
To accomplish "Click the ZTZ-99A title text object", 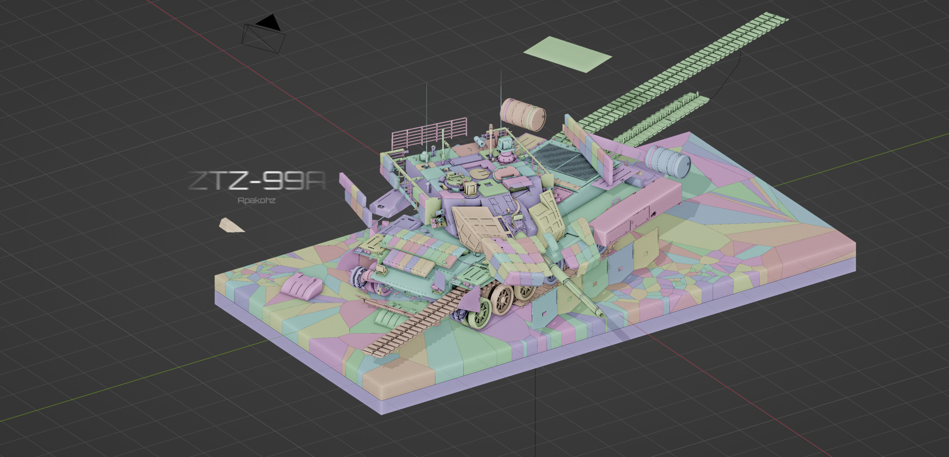I will pyautogui.click(x=257, y=181).
